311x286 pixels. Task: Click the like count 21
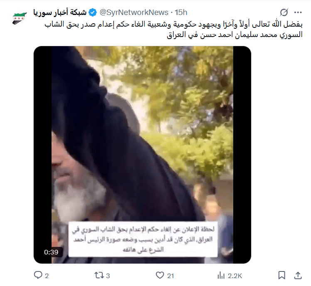click(x=170, y=276)
